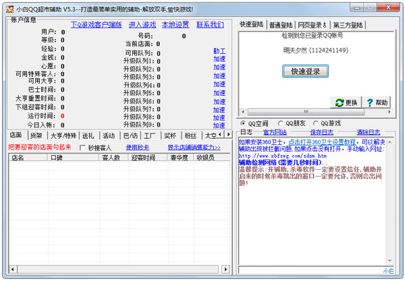Click the 保存日志 link
Screen dimensions: 405x281
(x=322, y=133)
